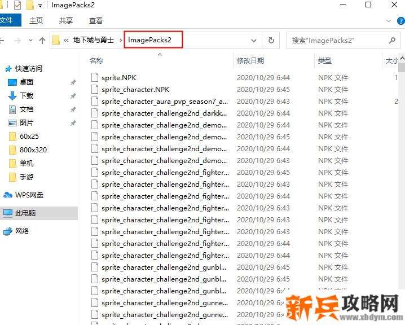This screenshot has height=325, width=405.
Task: Open the 手游 folder
Action: click(x=27, y=177)
